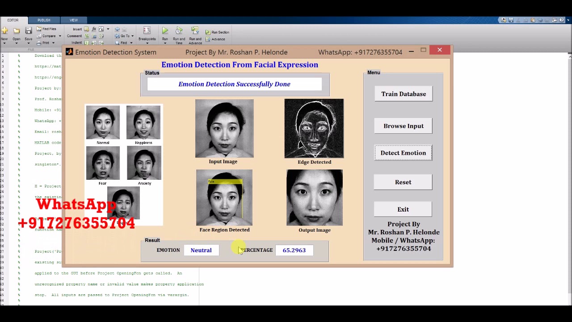
Task: Click the Save disk icon in MATLAB editor
Action: click(x=29, y=30)
